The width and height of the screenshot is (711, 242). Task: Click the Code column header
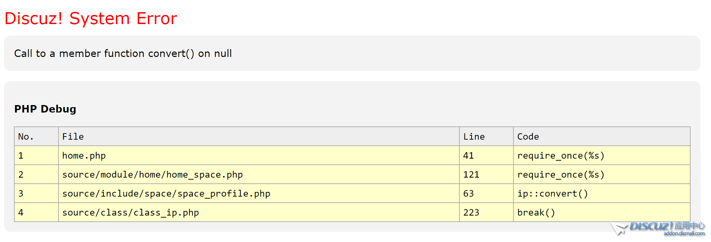pyautogui.click(x=602, y=137)
